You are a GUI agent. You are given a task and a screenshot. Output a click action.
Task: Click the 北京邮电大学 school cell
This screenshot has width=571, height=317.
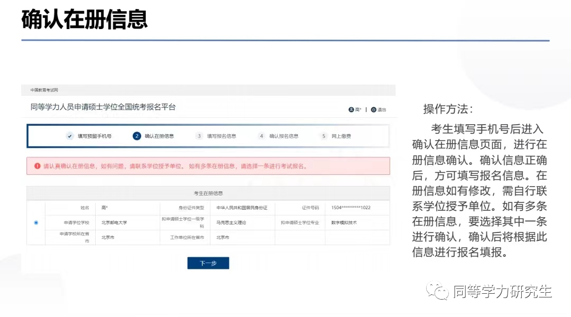point(114,222)
